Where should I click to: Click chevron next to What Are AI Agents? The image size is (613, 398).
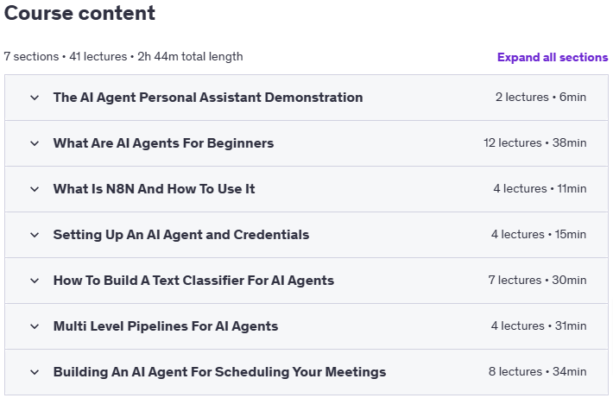[35, 143]
